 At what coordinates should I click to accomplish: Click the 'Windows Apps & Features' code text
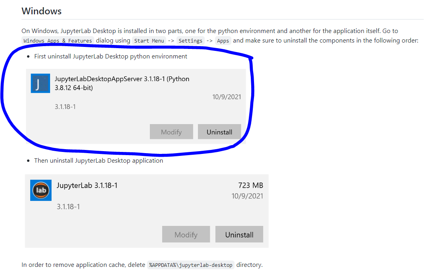(58, 41)
